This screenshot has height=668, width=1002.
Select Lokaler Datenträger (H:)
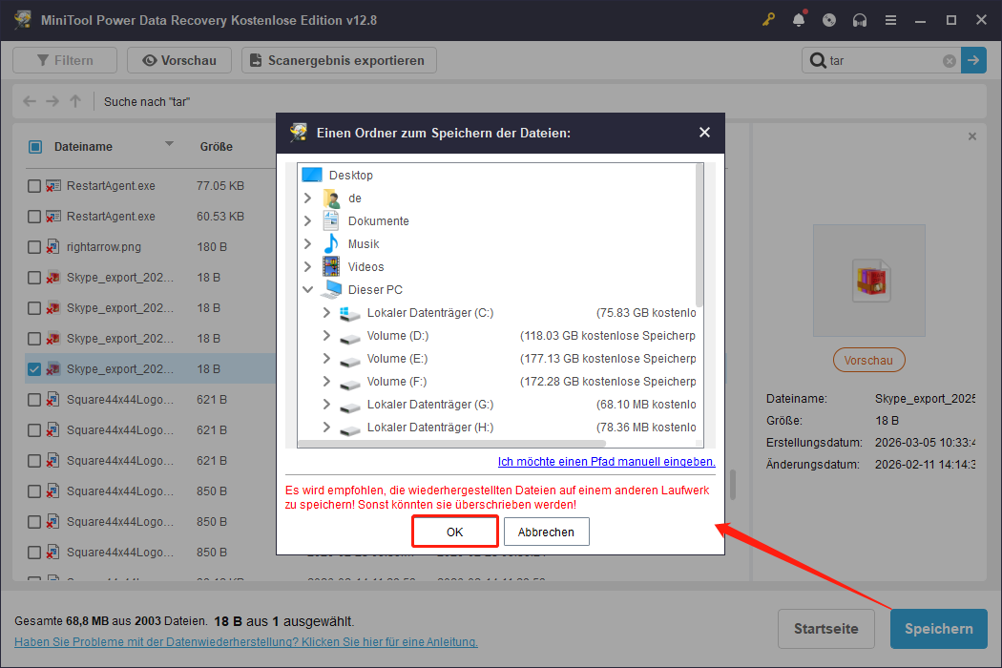pyautogui.click(x=430, y=427)
